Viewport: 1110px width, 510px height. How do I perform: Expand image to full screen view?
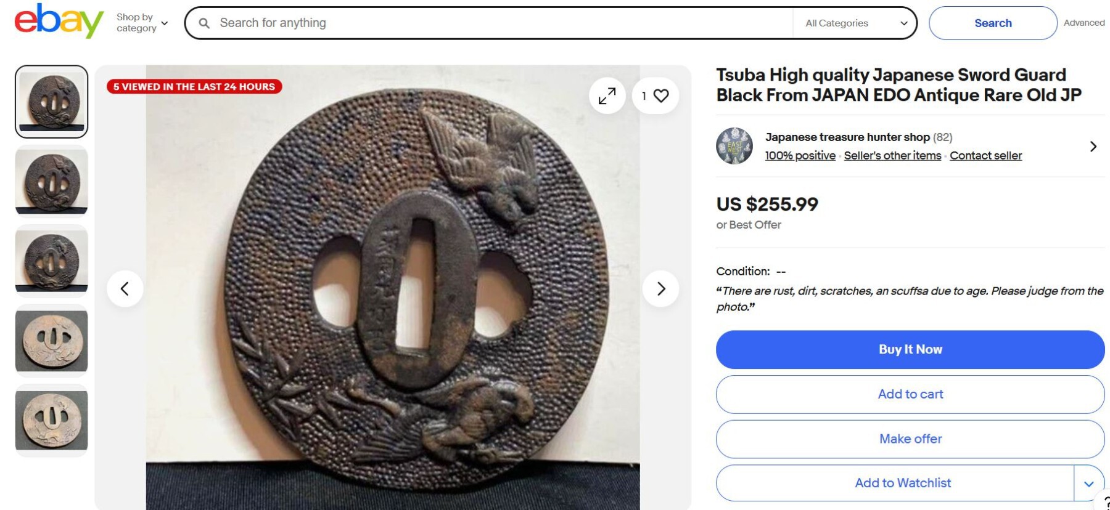pos(607,95)
